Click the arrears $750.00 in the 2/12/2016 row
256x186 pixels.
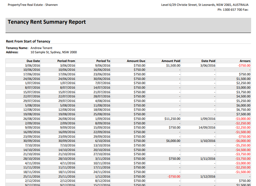(x=245, y=180)
